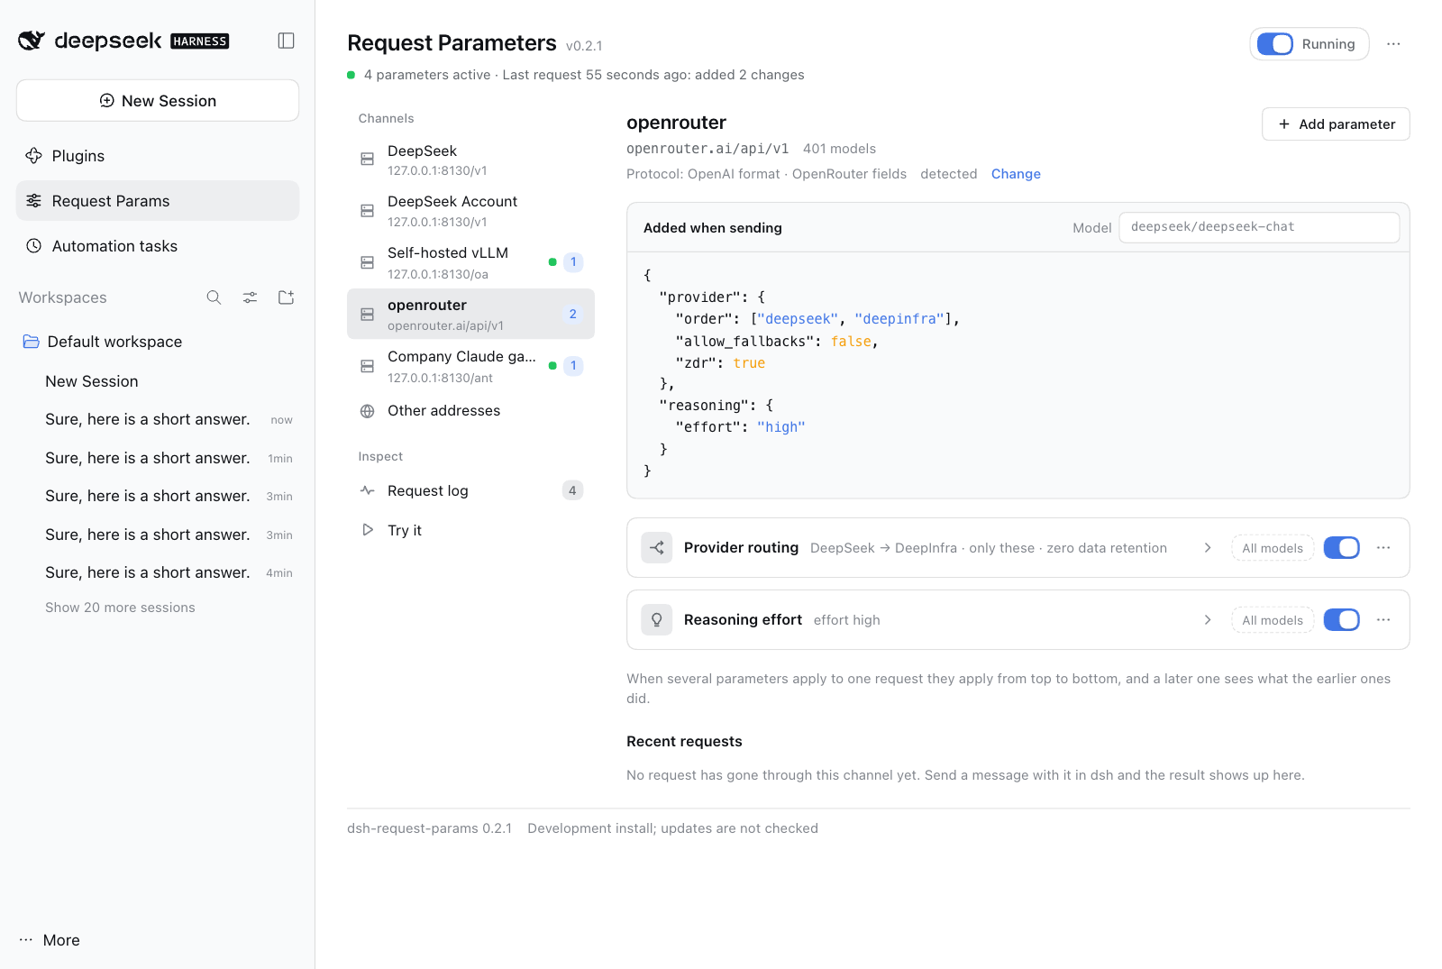Screen dimensions: 1442x969
Task: Click the "401 models" count text
Action: 839,149
